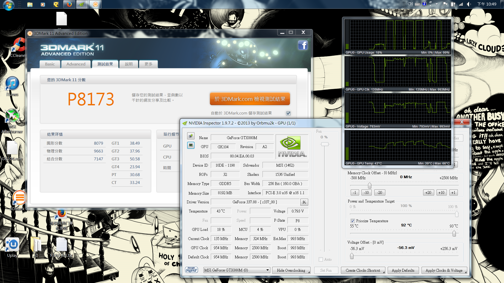This screenshot has height=283, width=504.
Task: Click Set Fan button
Action: pos(326,270)
